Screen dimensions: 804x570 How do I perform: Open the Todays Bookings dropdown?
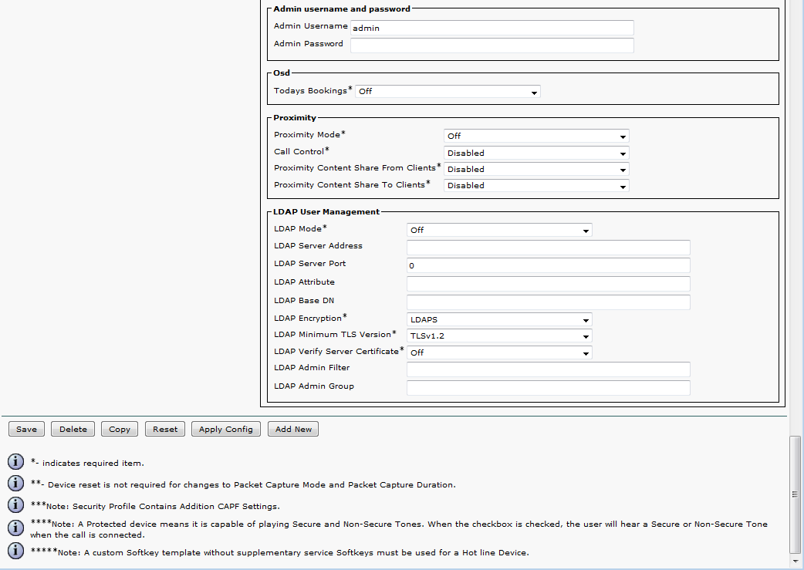point(448,91)
